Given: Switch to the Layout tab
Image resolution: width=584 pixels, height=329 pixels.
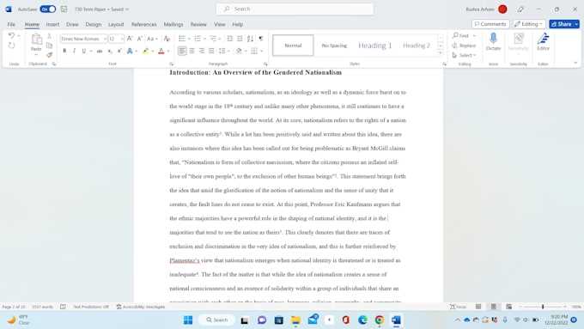Looking at the screenshot, I should coord(116,24).
